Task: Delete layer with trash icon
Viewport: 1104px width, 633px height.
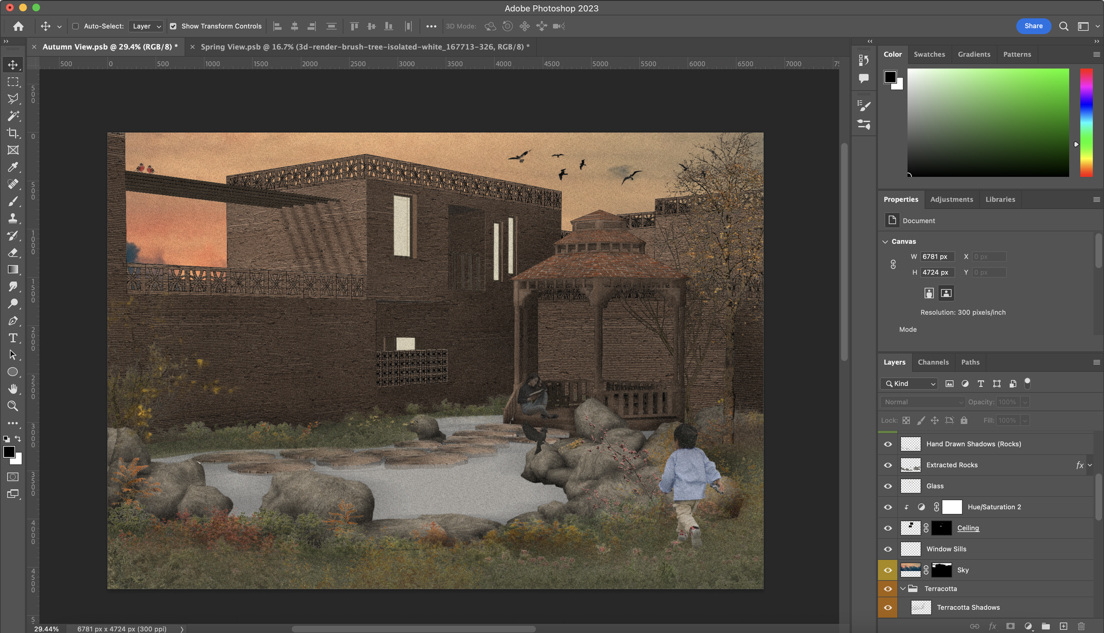Action: click(1081, 626)
